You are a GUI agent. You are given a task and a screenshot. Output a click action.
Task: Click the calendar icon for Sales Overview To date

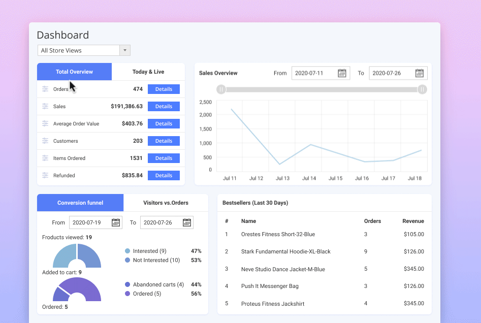click(421, 73)
